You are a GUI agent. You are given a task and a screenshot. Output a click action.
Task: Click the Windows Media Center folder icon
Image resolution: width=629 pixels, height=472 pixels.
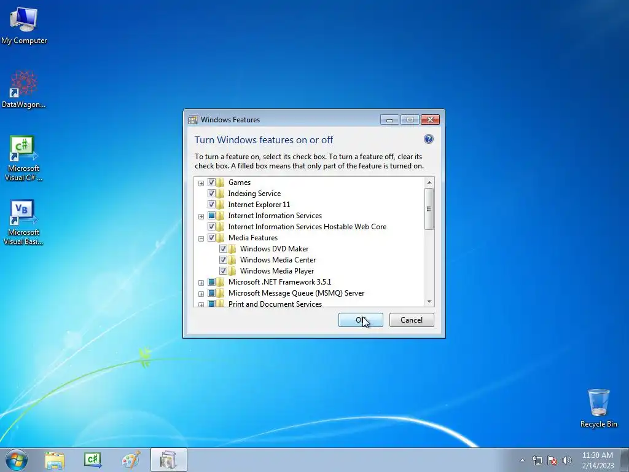232,260
